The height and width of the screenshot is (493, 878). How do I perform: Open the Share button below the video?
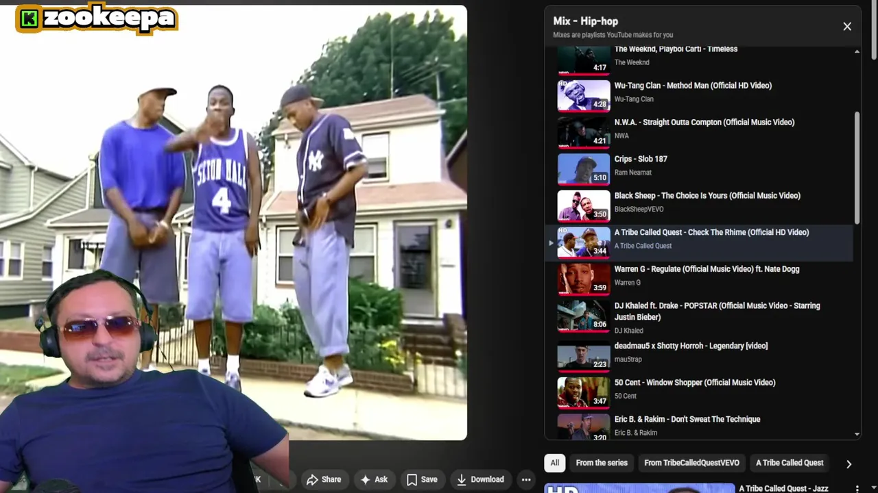324,479
